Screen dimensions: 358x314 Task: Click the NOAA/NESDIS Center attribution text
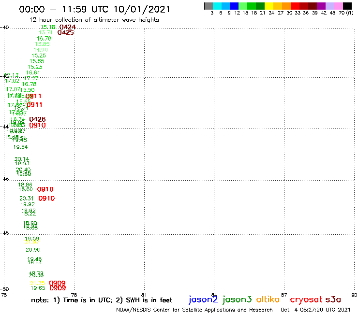(194, 310)
